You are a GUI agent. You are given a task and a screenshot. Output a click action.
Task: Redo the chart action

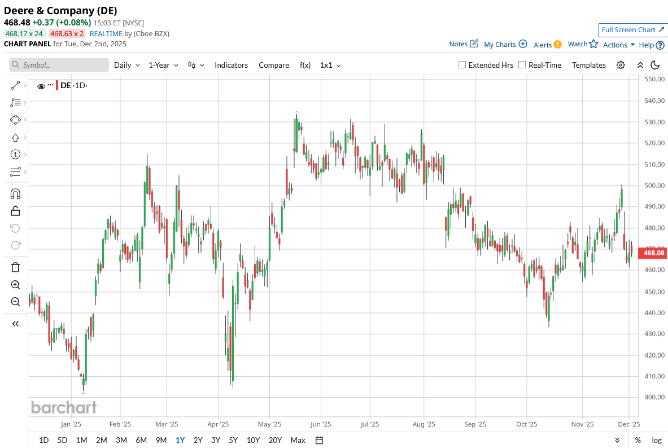coord(15,245)
